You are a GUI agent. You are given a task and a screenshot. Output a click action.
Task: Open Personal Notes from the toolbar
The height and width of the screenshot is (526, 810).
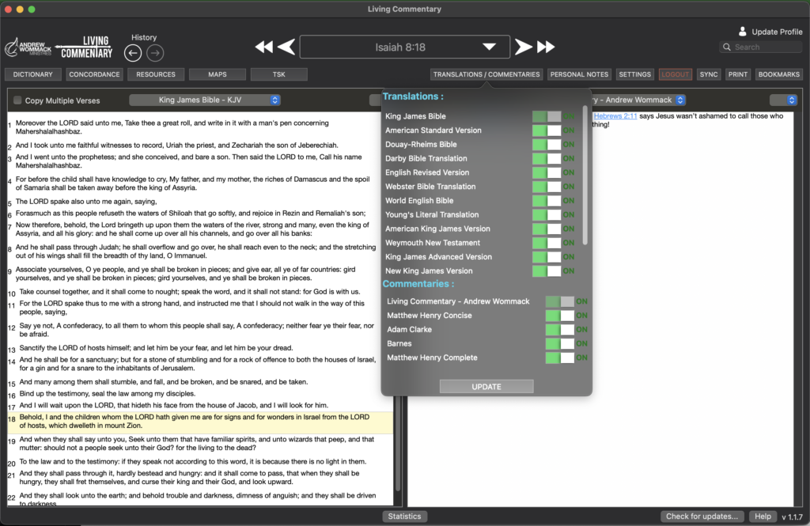tap(579, 74)
